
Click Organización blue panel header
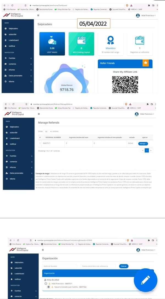(98, 273)
